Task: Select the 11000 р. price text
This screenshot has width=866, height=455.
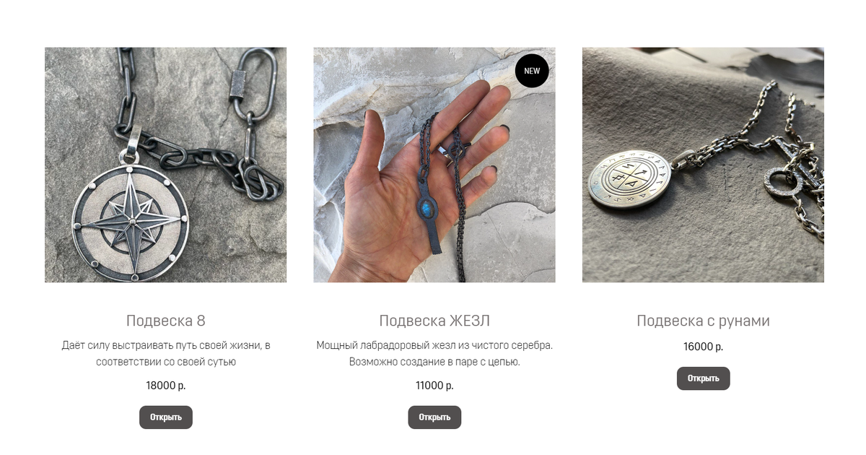Action: coord(434,386)
